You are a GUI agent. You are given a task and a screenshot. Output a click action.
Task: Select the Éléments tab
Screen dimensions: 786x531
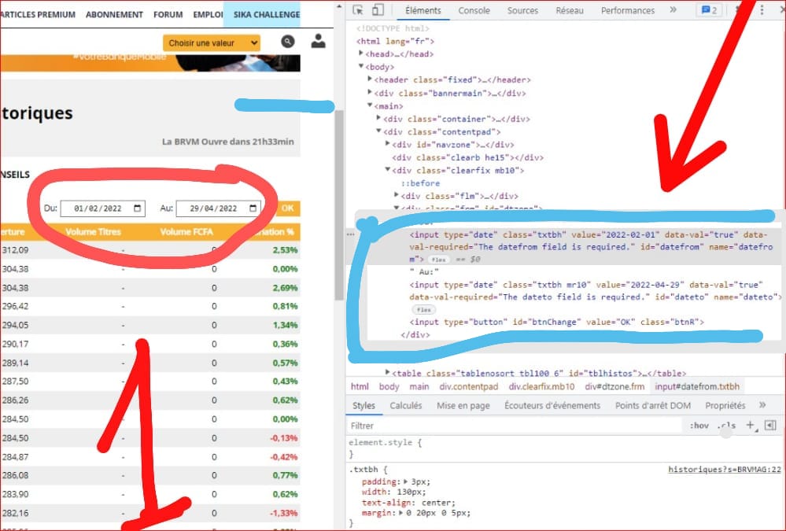[x=423, y=10]
